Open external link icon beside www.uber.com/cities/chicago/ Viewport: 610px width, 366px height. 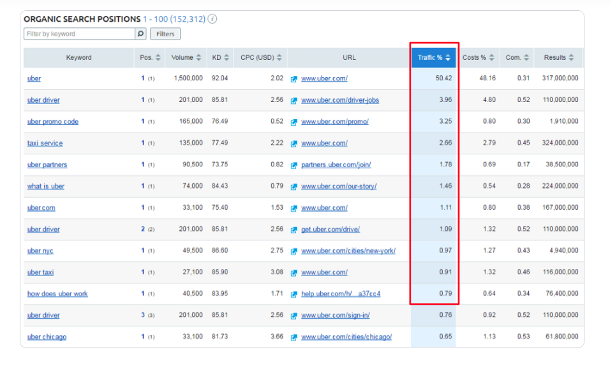click(x=294, y=337)
